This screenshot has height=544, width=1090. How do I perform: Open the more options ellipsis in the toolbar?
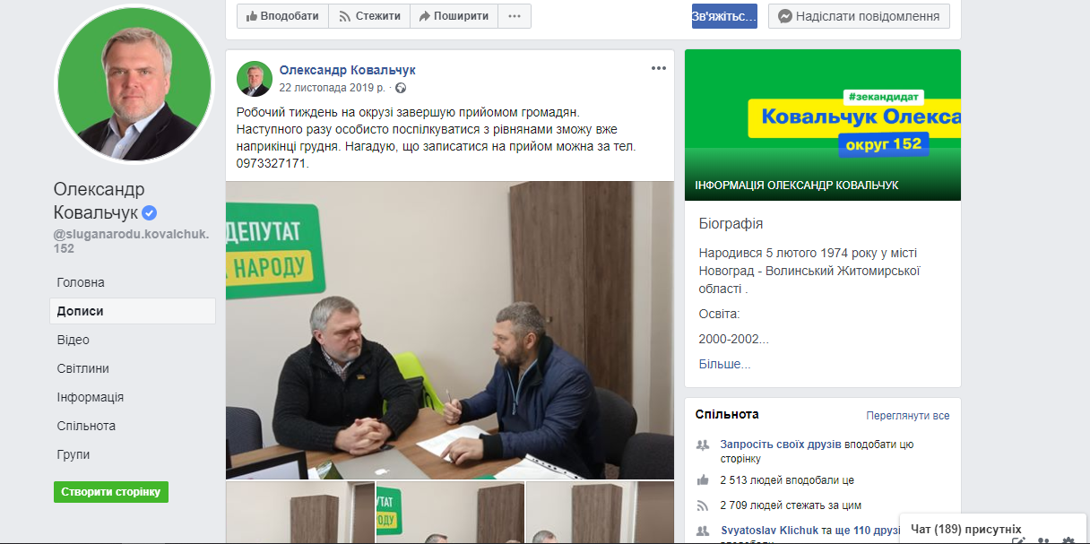(x=515, y=16)
